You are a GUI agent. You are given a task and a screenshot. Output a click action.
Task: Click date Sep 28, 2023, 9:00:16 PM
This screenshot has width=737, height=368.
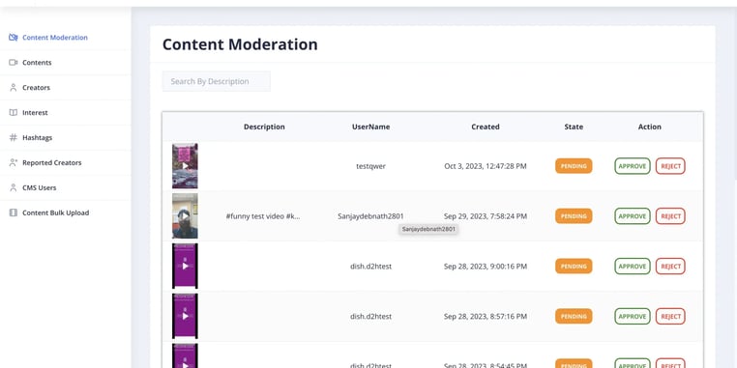coord(486,267)
